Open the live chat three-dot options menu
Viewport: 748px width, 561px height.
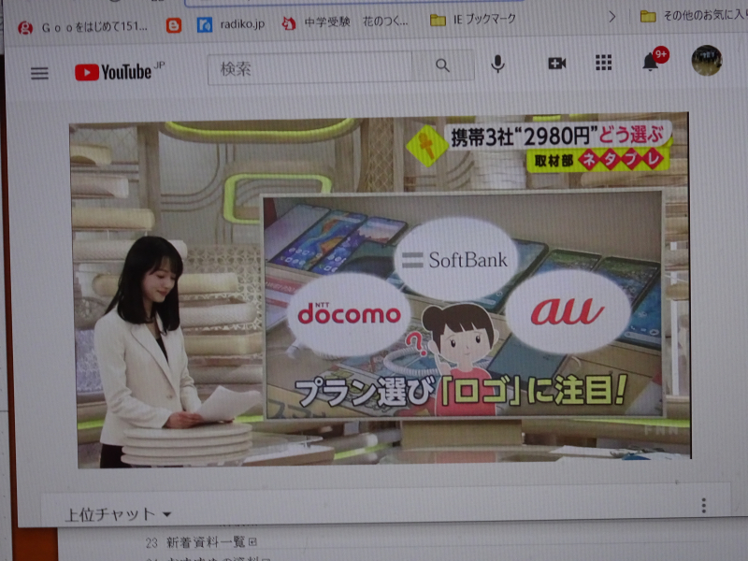(x=704, y=506)
